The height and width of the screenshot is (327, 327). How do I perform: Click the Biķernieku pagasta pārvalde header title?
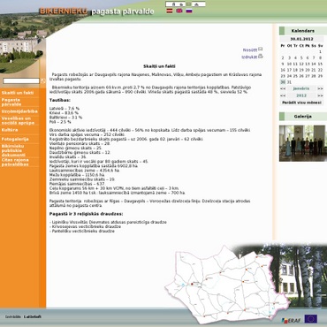click(97, 11)
